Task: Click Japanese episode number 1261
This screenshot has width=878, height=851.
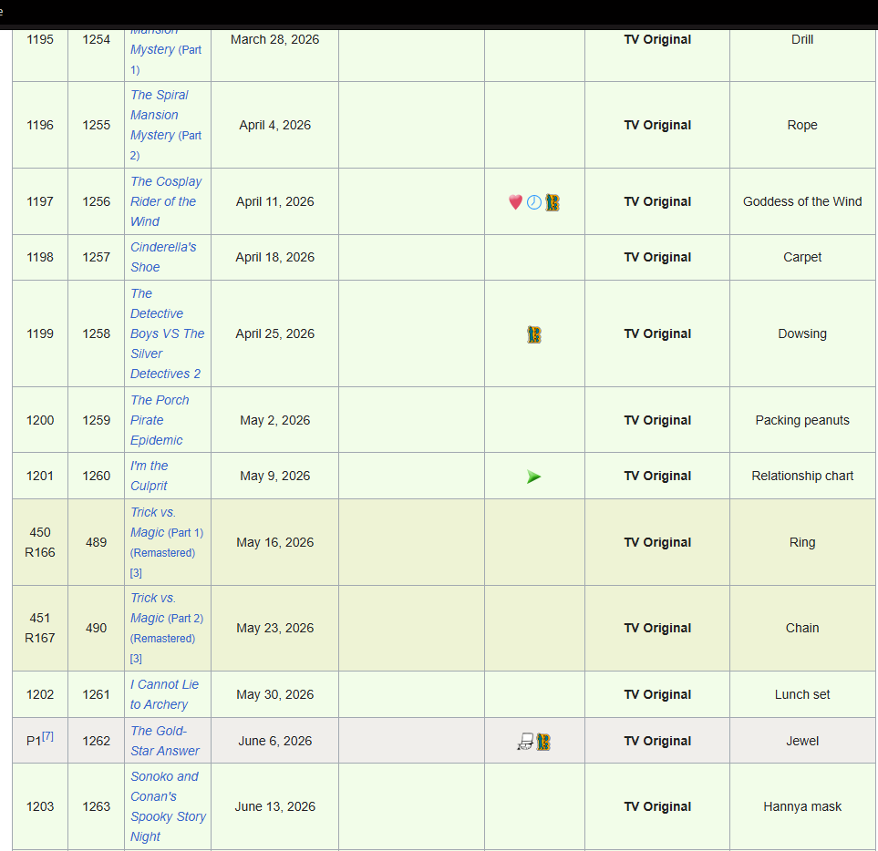Action: click(97, 694)
